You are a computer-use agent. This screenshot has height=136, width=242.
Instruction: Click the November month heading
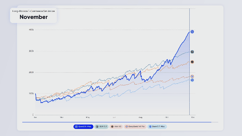click(34, 17)
